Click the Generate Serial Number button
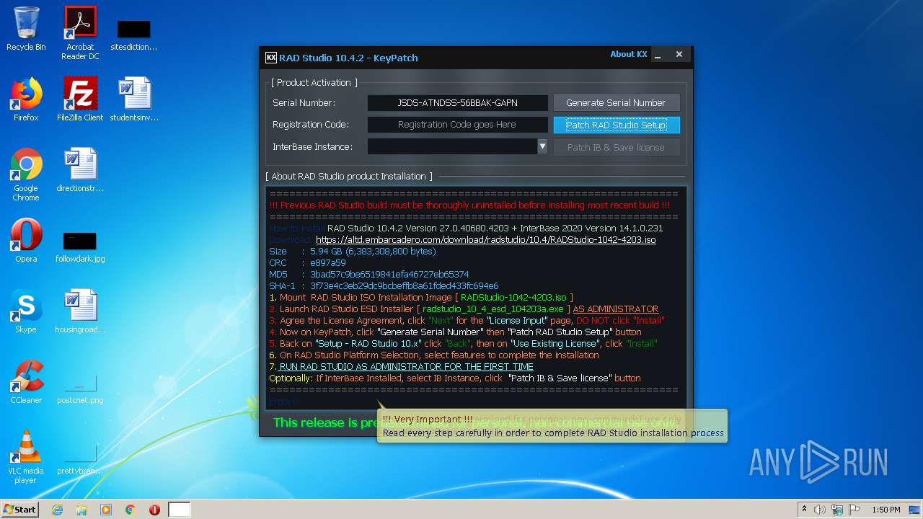Image resolution: width=923 pixels, height=519 pixels. point(616,103)
